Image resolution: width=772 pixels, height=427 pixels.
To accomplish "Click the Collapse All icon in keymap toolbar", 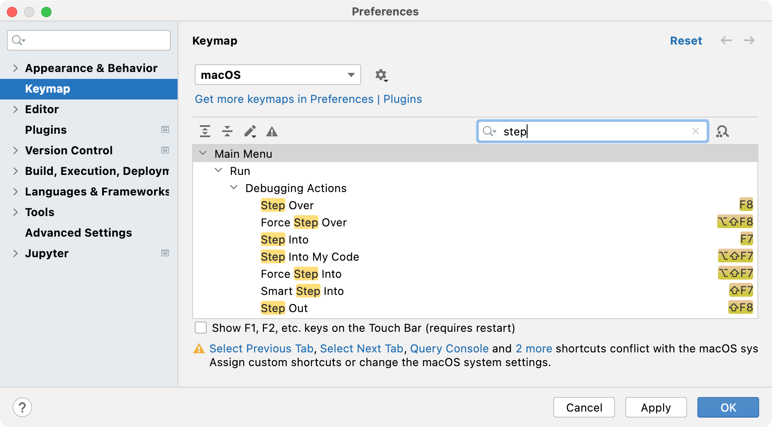I will click(227, 132).
